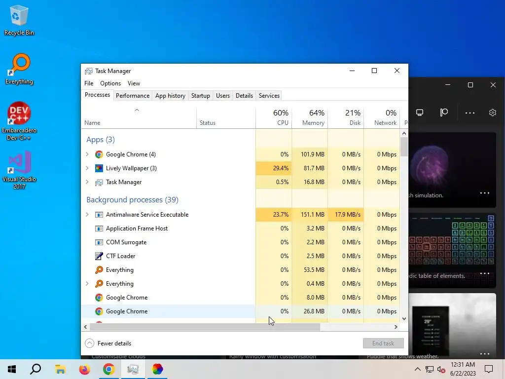Sort processes by Memory column header
This screenshot has width=505, height=379.
coord(310,117)
